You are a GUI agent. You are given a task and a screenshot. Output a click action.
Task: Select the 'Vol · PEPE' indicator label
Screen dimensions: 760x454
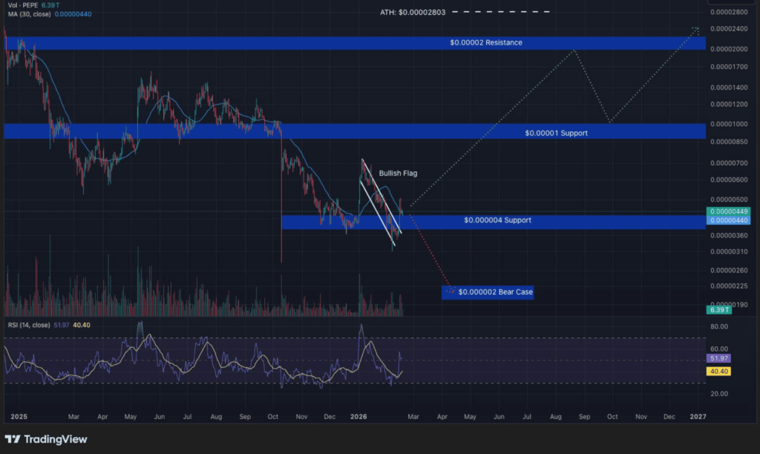pyautogui.click(x=23, y=5)
